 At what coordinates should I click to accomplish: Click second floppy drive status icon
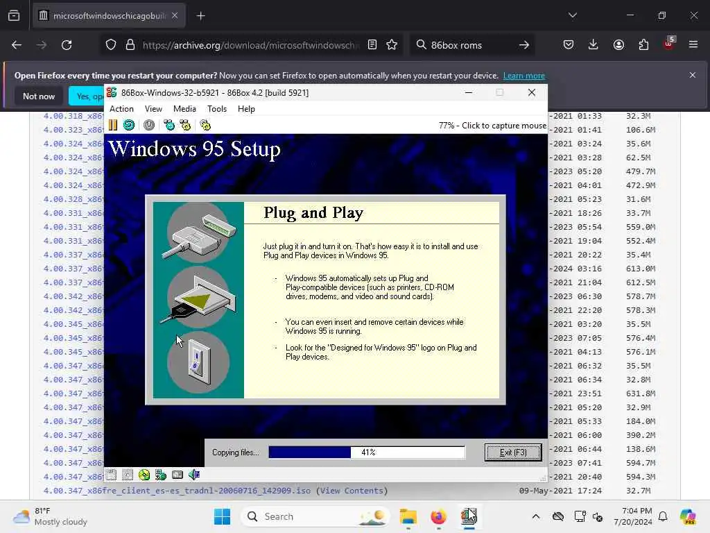pos(128,475)
